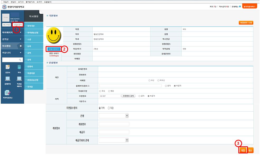Click the university logo at top left
Screen dimensions: 260x155
[4, 7]
